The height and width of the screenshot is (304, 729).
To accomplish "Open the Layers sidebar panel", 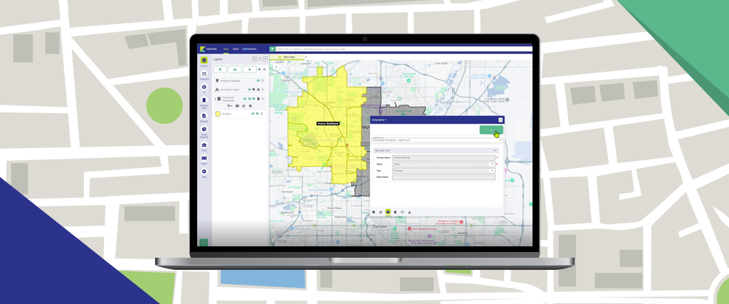I will (204, 62).
